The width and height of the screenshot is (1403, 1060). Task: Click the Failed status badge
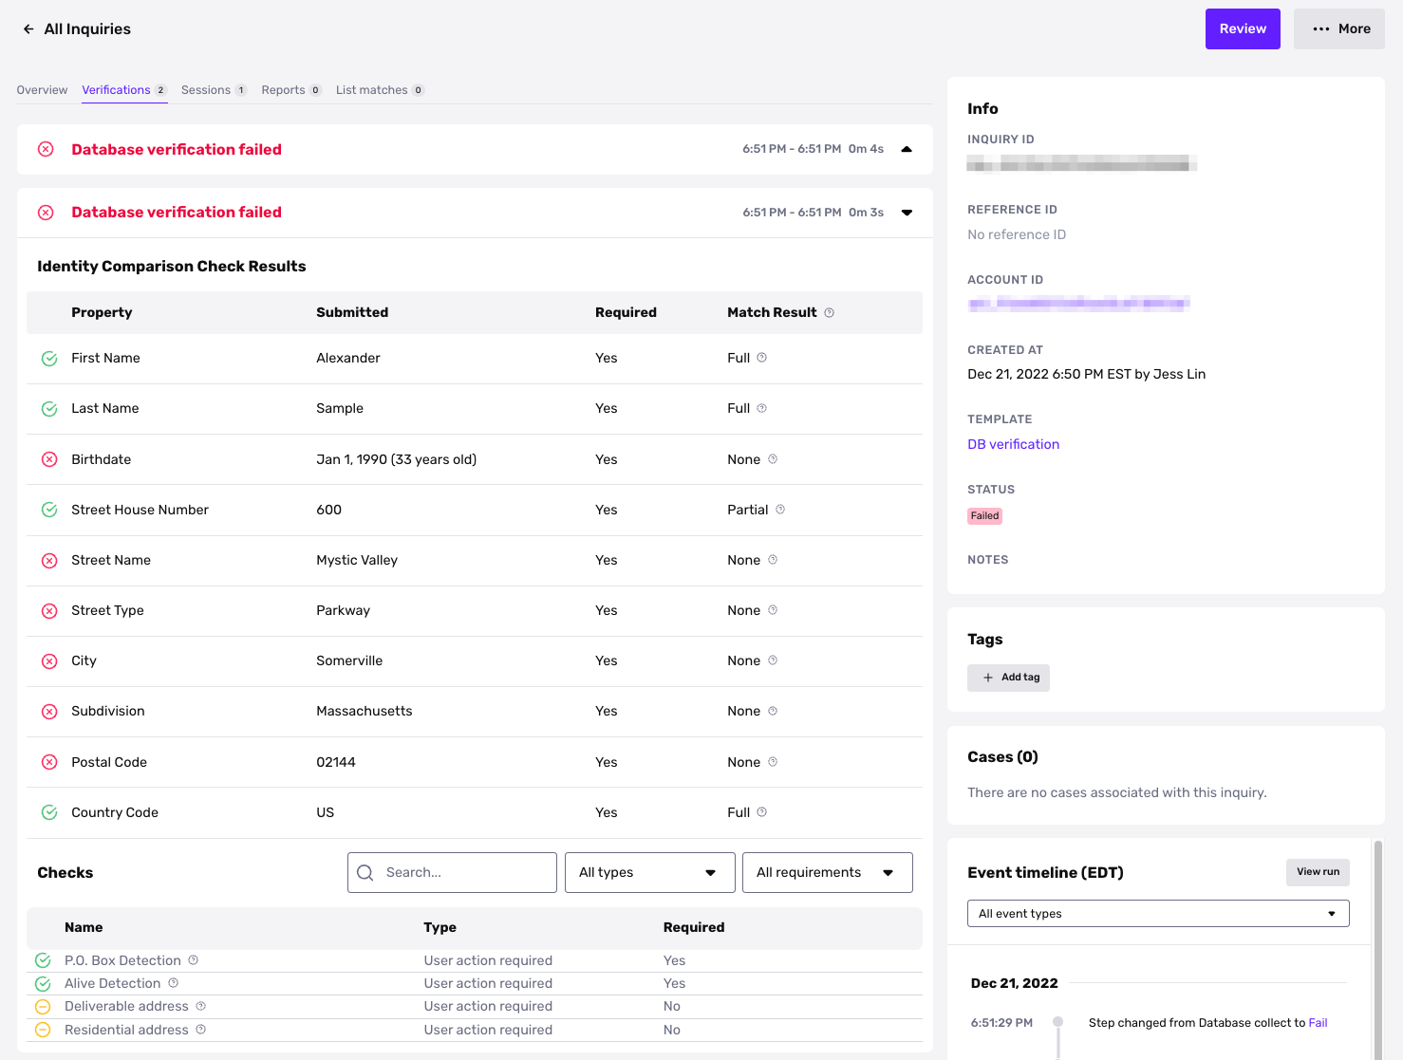point(984,516)
